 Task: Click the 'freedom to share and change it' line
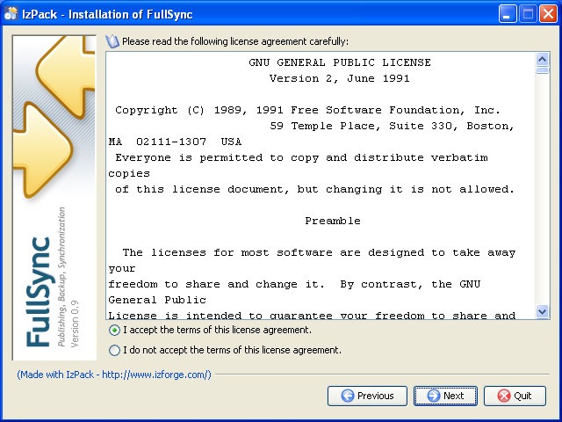(x=294, y=284)
